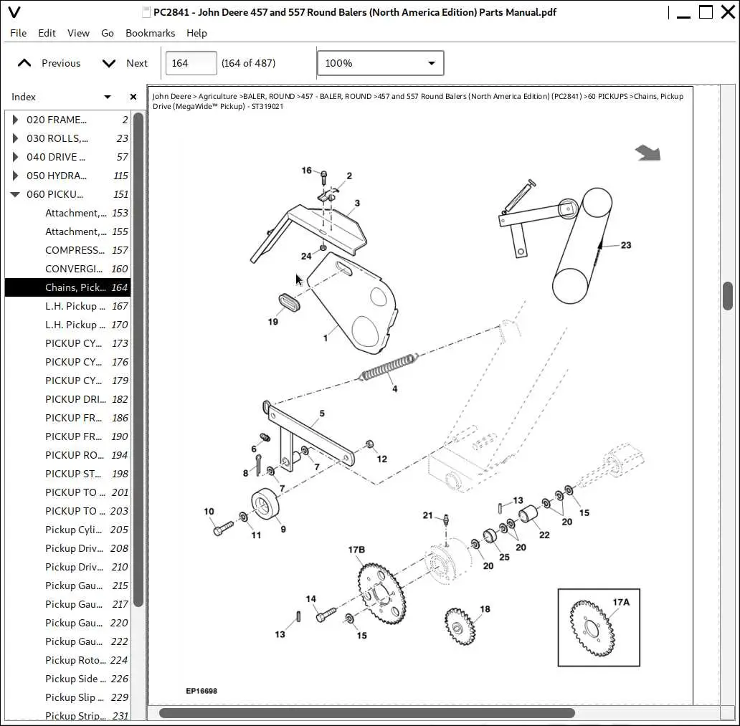Click the PDF document icon in title
This screenshot has width=740, height=726.
coord(147,12)
